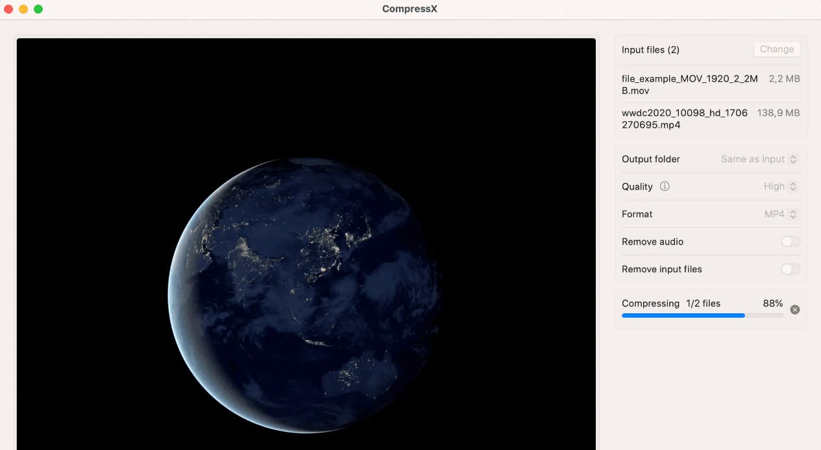Click the CompressX window title
This screenshot has height=450, width=821.
pyautogui.click(x=410, y=9)
